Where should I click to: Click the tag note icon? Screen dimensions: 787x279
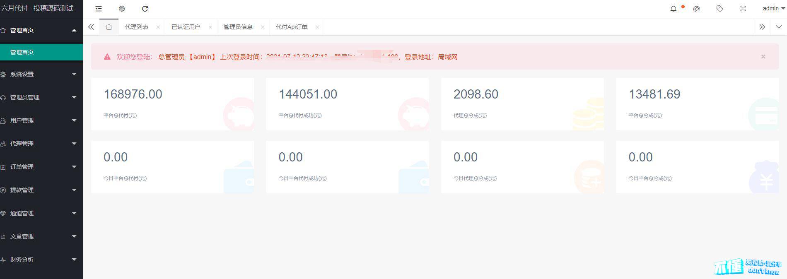click(720, 9)
